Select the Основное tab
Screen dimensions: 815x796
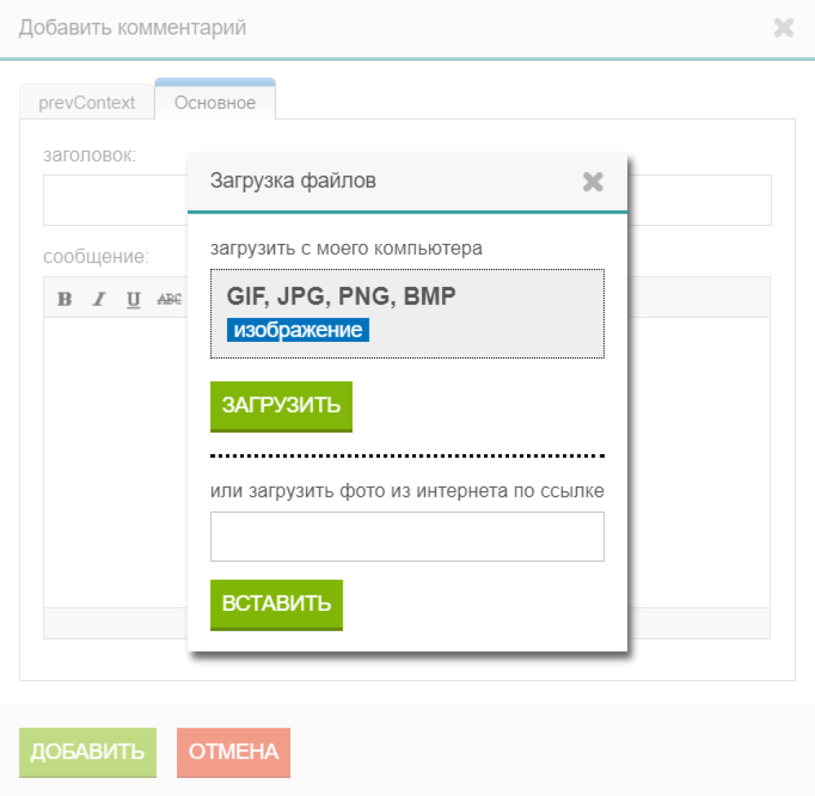click(215, 104)
